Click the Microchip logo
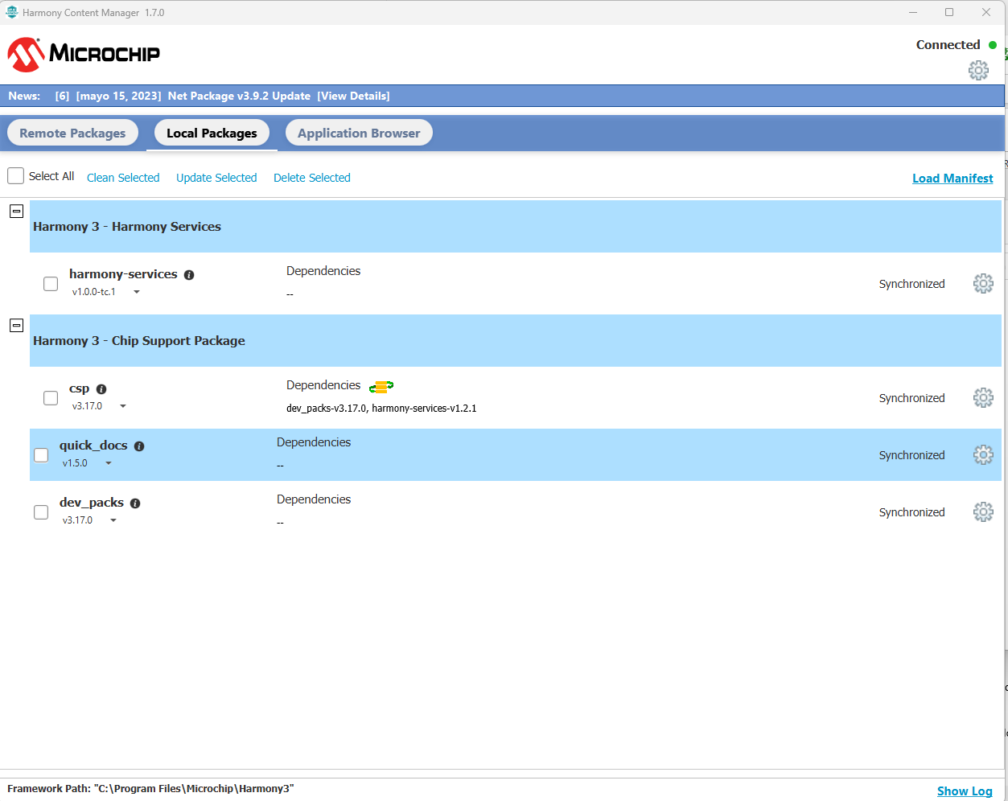The image size is (1008, 801). tap(84, 54)
